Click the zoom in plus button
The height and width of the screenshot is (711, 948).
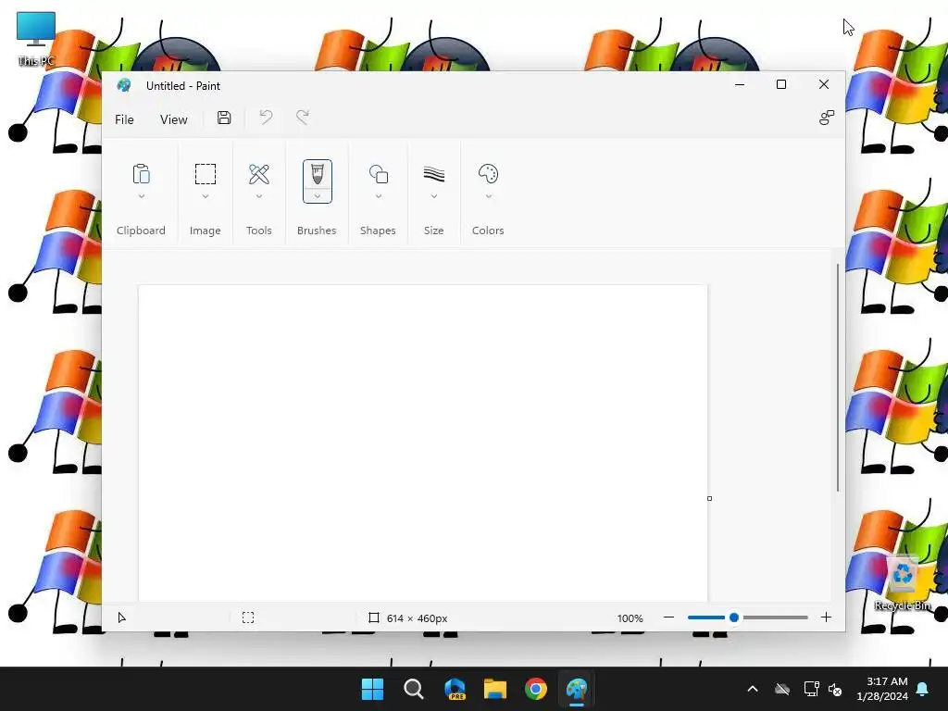click(x=826, y=617)
